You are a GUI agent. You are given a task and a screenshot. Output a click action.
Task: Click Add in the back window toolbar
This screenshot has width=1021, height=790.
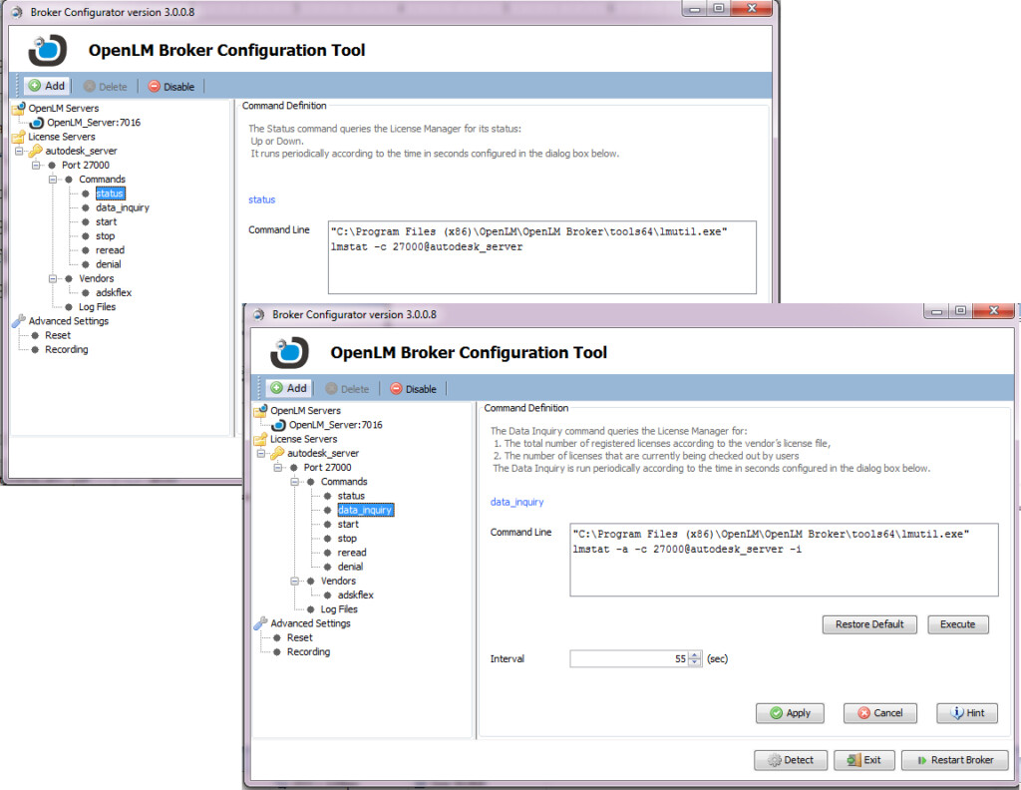point(46,86)
